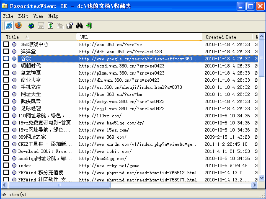The image size is (266, 199).
Task: Tick the checkbox for 369网址之家
Action: coord(6,137)
